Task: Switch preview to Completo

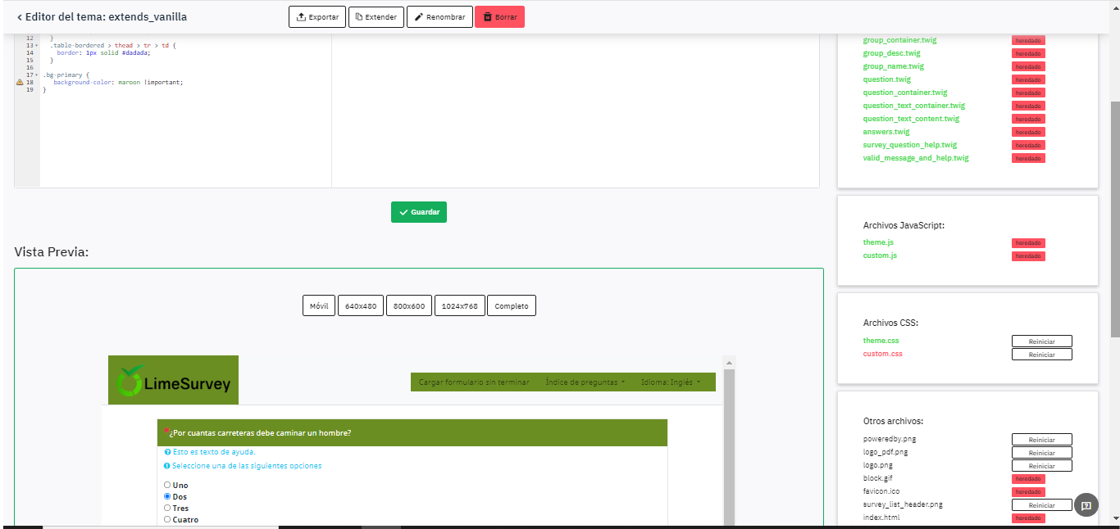Action: pyautogui.click(x=512, y=306)
